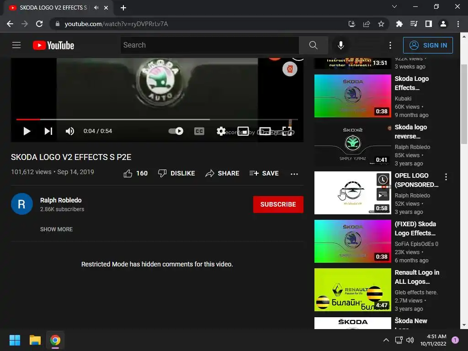The width and height of the screenshot is (468, 351).
Task: Open more actions ellipsis under video
Action: [x=294, y=174]
